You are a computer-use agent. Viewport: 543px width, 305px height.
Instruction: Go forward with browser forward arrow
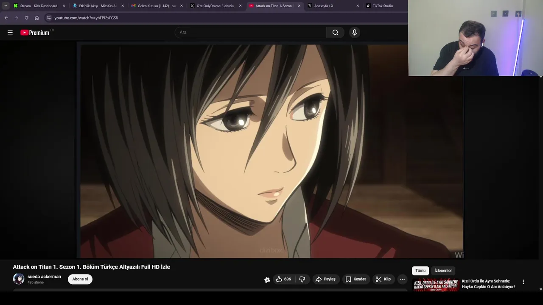click(16, 18)
